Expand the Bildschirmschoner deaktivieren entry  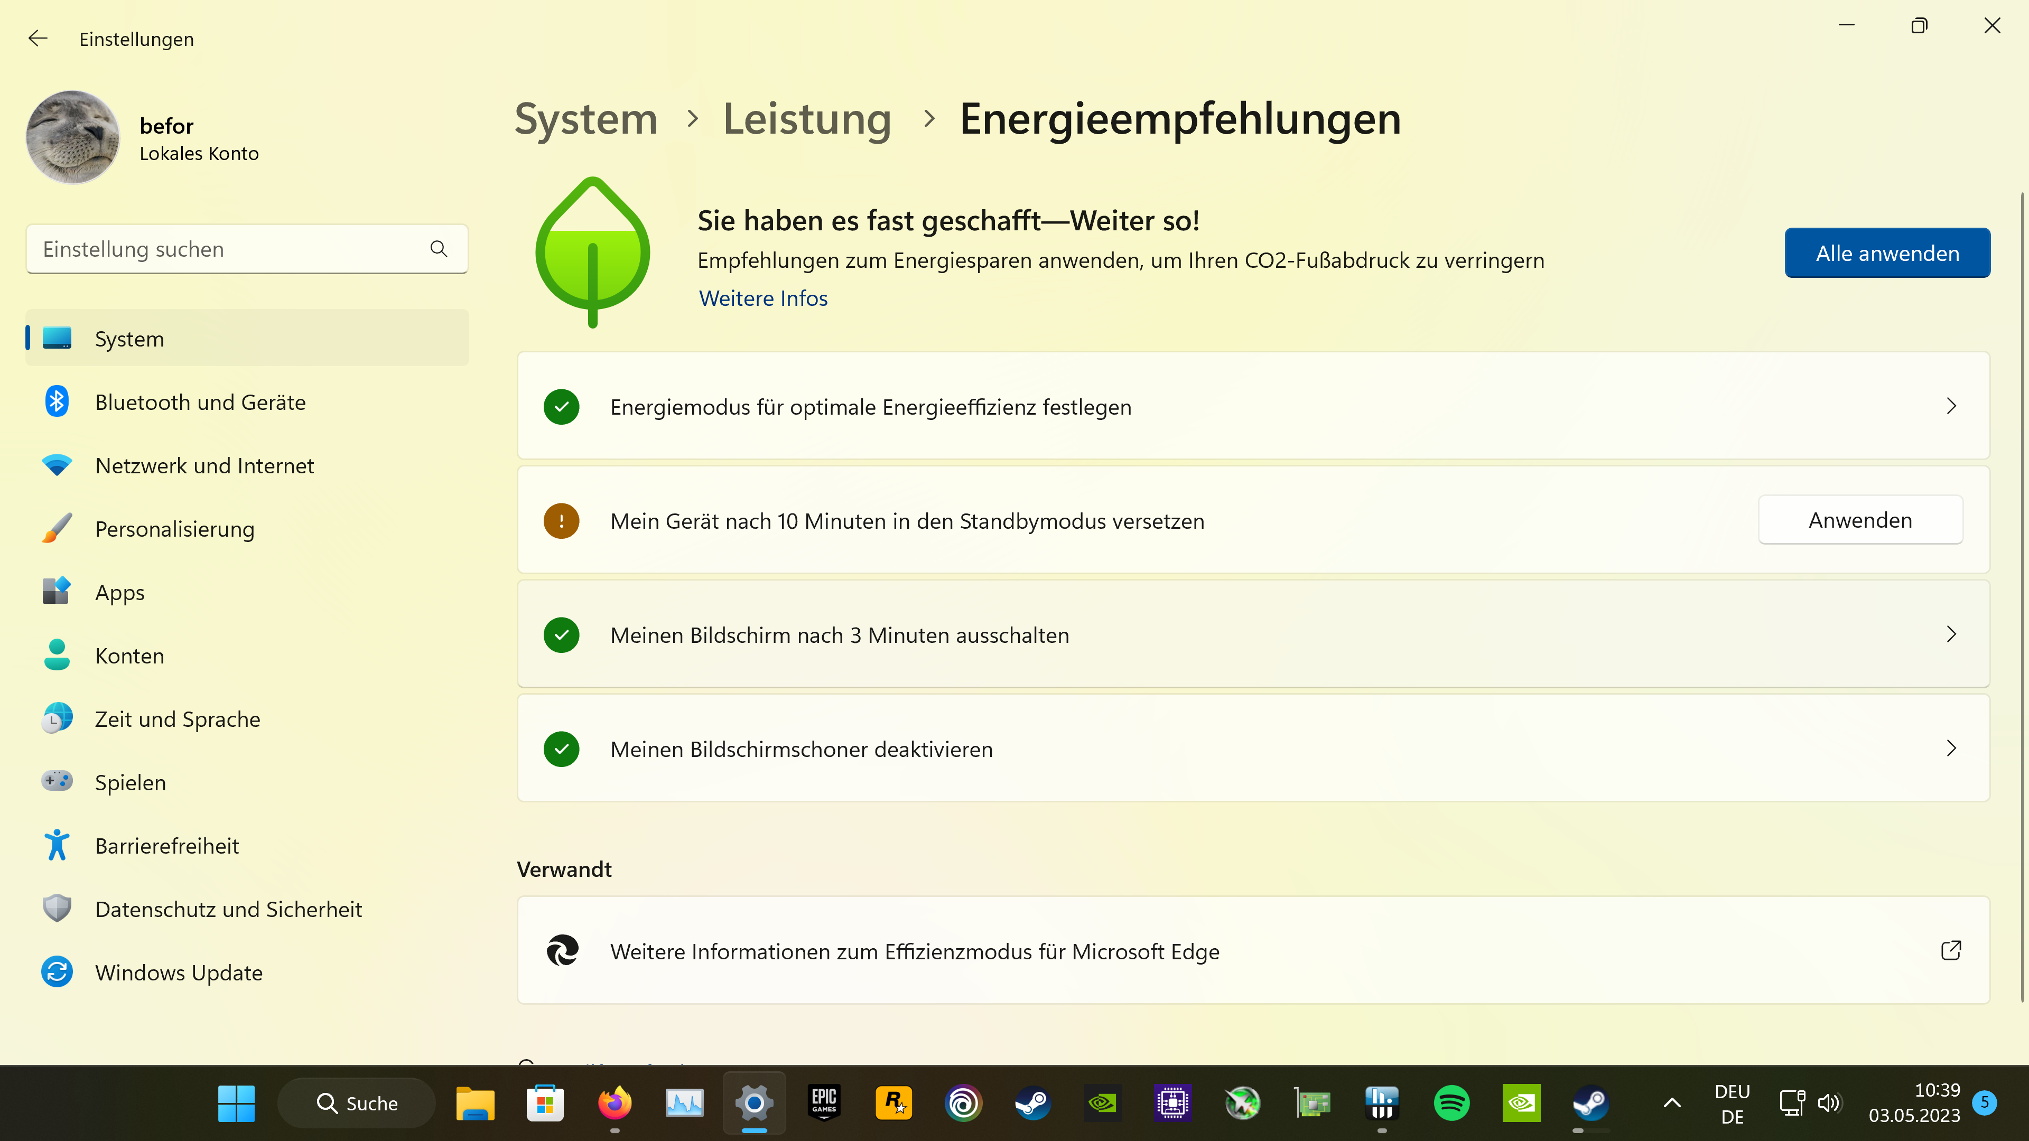click(1951, 748)
